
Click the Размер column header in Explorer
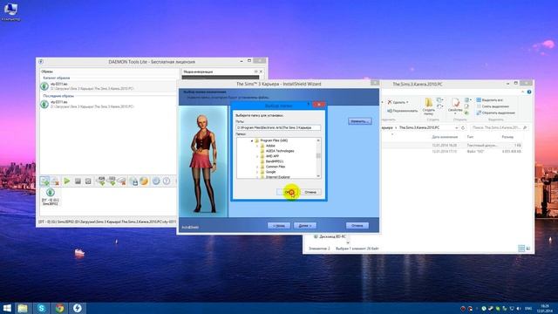click(x=507, y=137)
